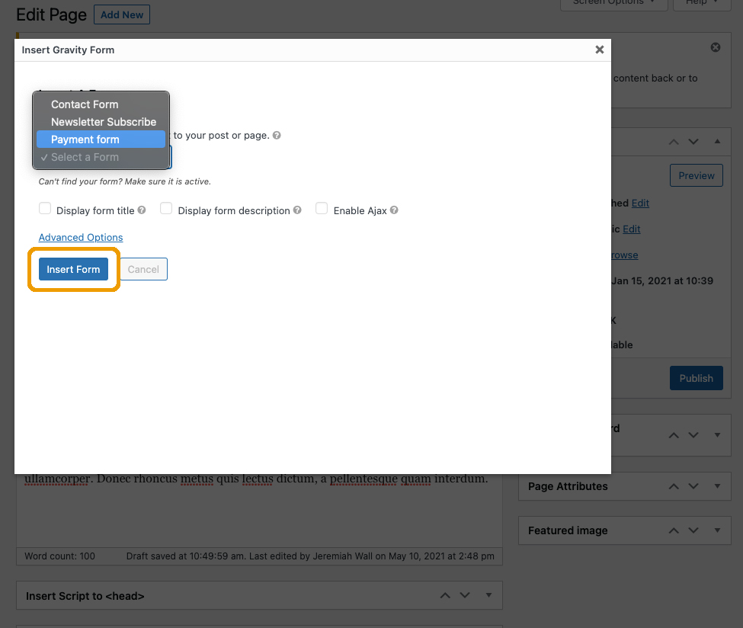The height and width of the screenshot is (628, 743).
Task: Move Insert Script to head panel up
Action: click(x=445, y=595)
